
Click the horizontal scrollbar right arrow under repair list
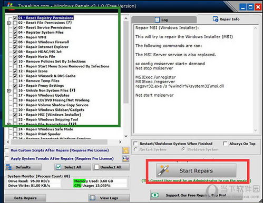[x=120, y=142]
